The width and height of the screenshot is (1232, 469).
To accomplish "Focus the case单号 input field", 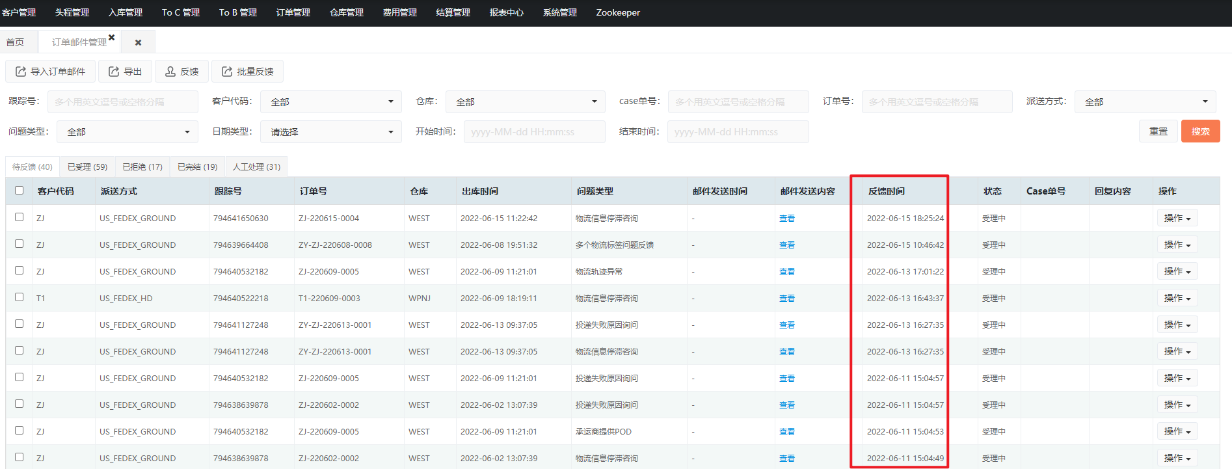I will tap(738, 101).
